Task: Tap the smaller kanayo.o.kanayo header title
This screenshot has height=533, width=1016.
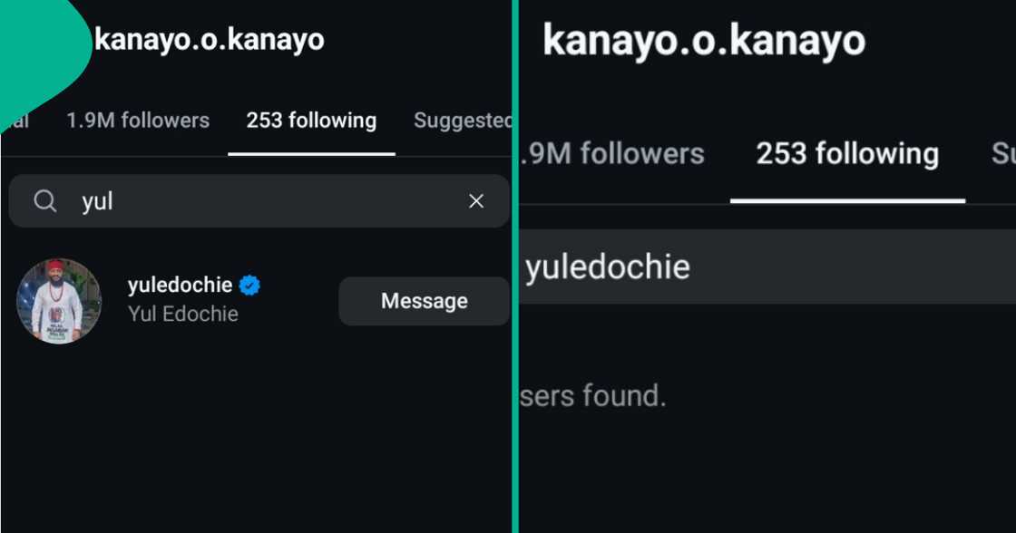Action: [x=210, y=40]
